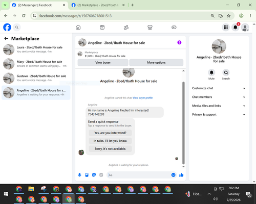Open the emoji picker in message box
Image resolution: width=256 pixels, height=204 pixels.
coord(173,175)
